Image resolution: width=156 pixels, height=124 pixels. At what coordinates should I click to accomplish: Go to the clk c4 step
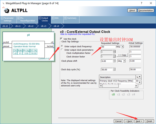pos(56,26)
